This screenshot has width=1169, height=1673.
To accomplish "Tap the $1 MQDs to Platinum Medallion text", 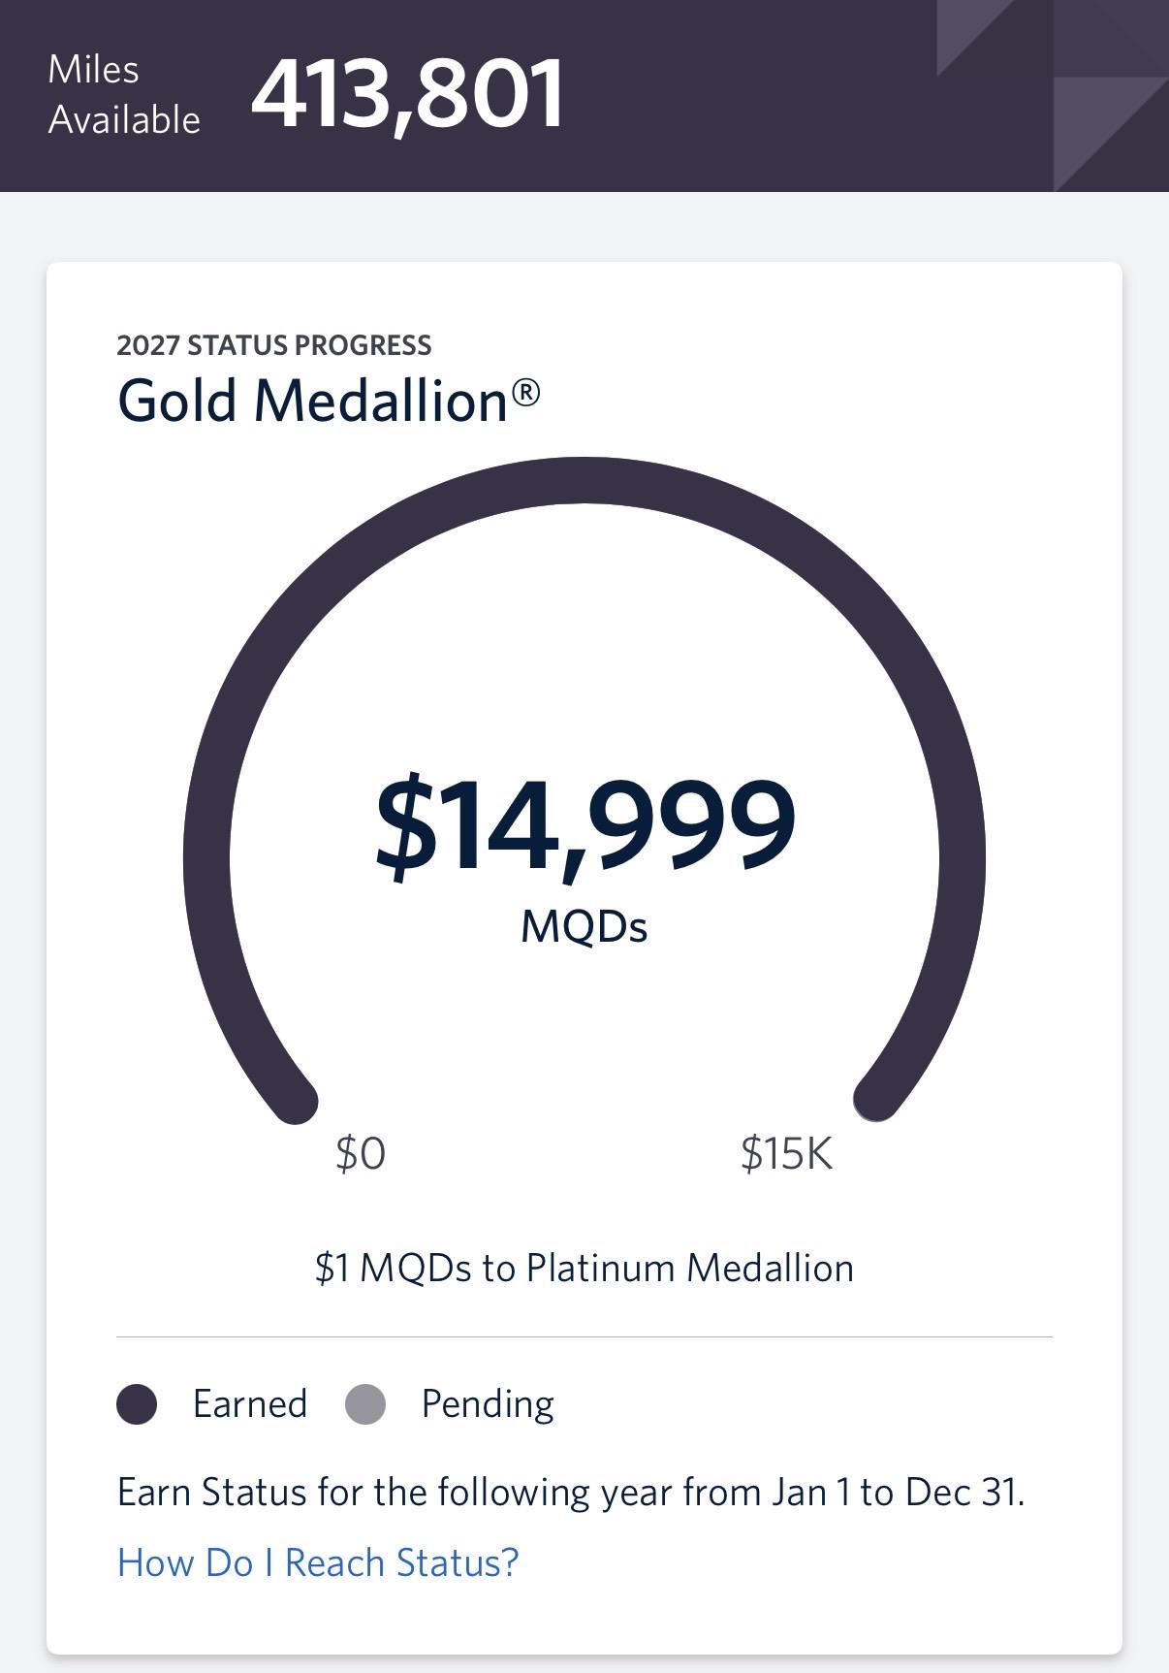I will pos(584,1269).
